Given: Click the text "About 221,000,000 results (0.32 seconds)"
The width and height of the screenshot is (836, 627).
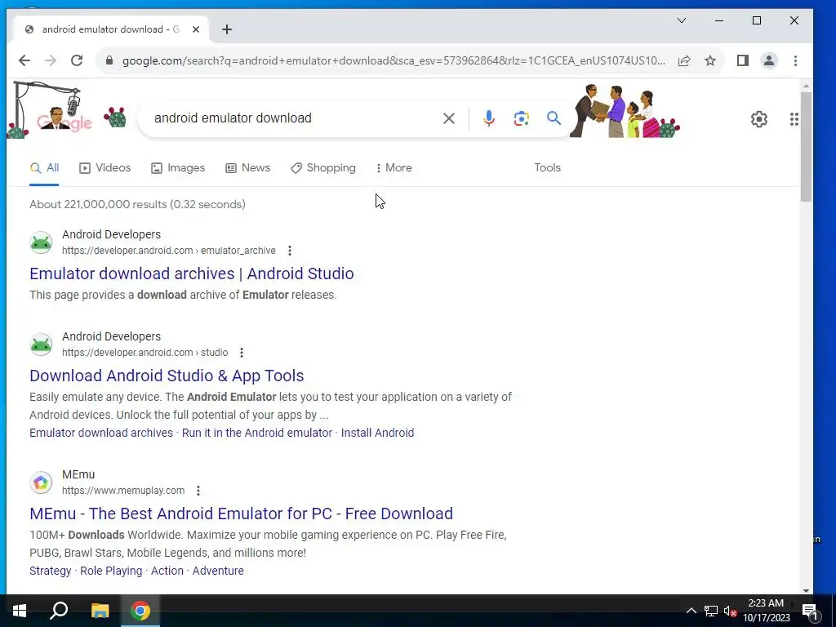Looking at the screenshot, I should [137, 204].
